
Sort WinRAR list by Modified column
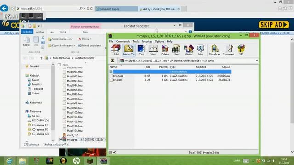pyautogui.click(x=201, y=67)
